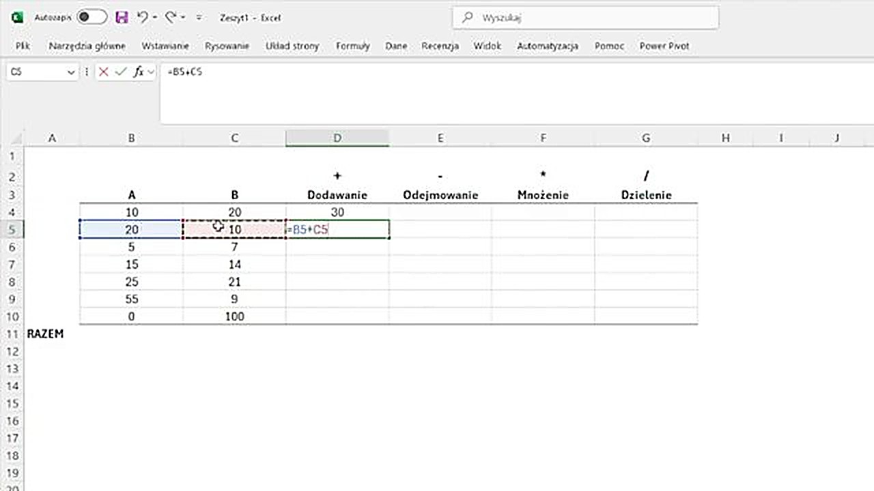
Task: Click the Undo arrow icon
Action: [143, 18]
